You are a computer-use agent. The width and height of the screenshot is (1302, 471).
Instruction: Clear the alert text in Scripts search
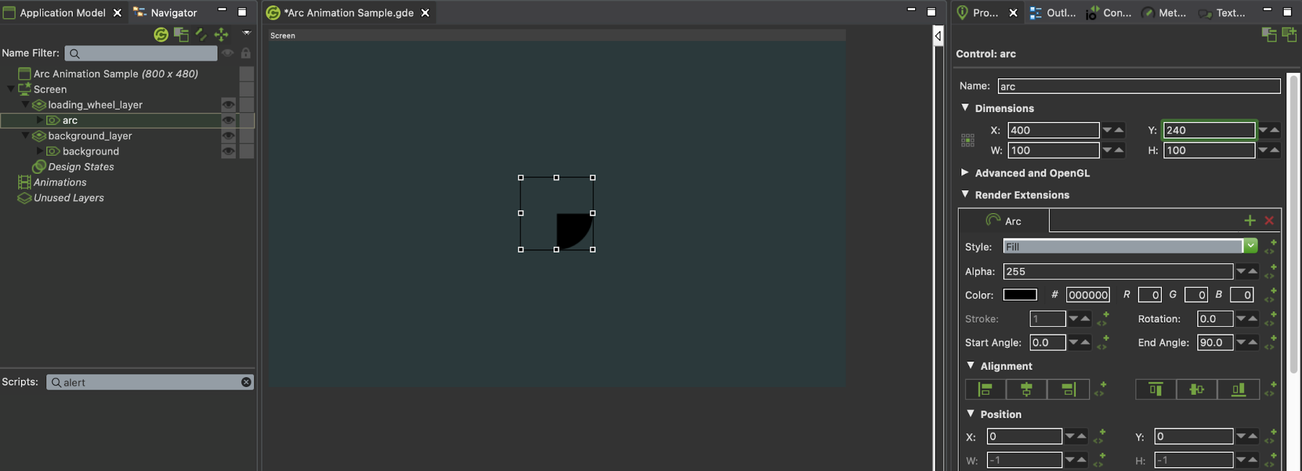pyautogui.click(x=246, y=382)
